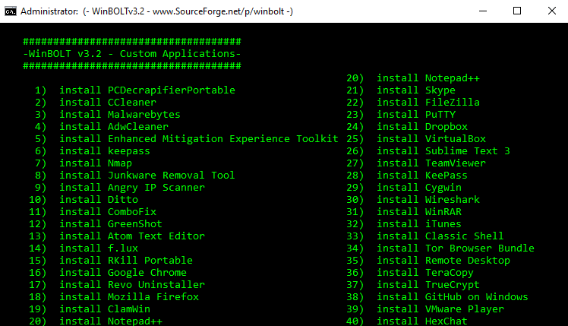The image size is (568, 326).
Task: Choose install Sublime Text 3 entry
Action: (x=443, y=151)
